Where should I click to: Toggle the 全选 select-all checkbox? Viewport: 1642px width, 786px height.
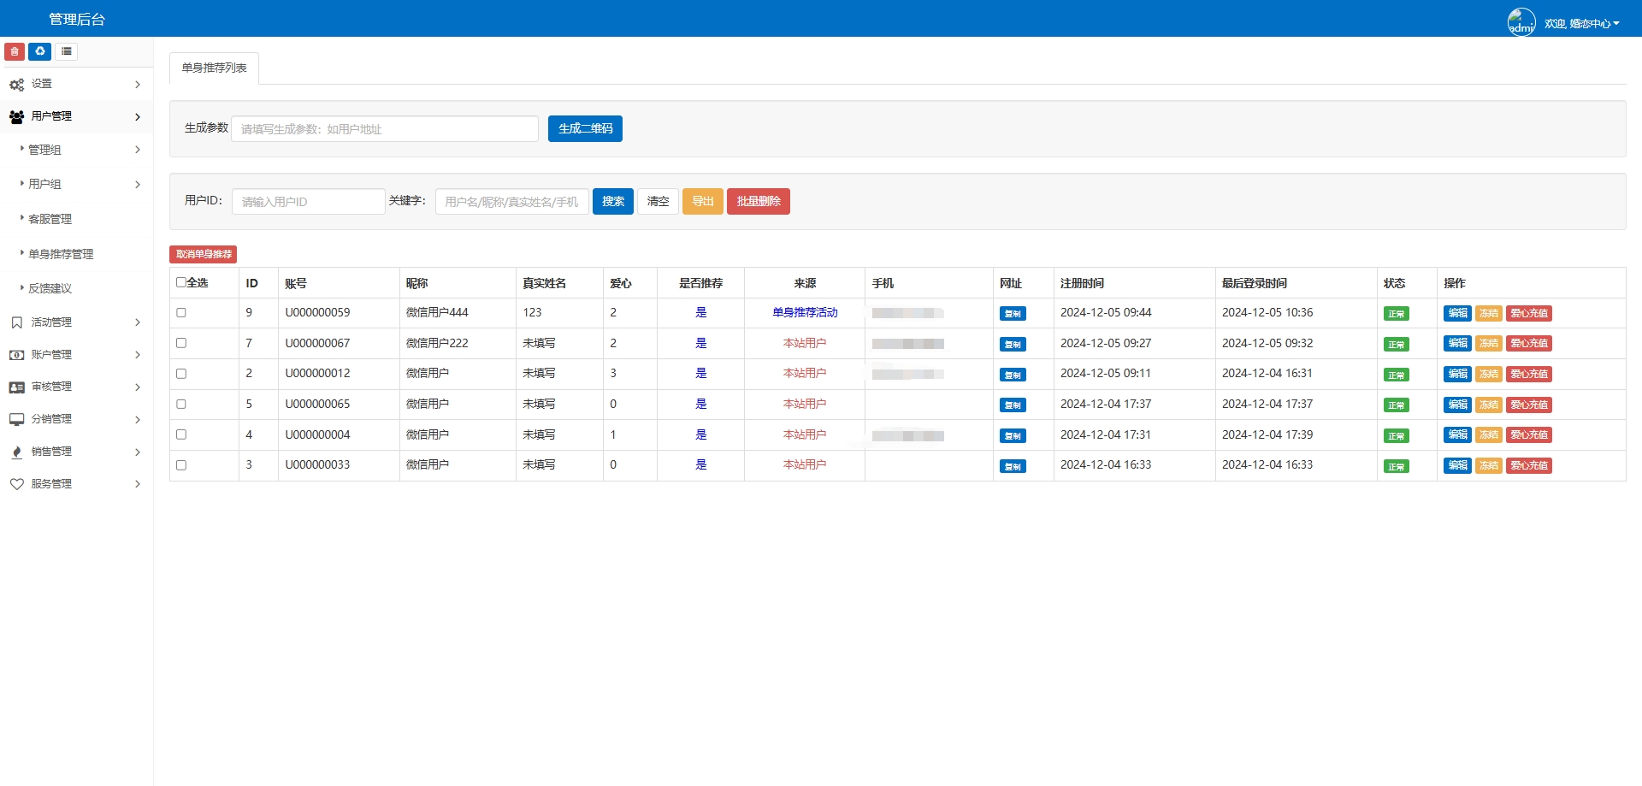181,282
